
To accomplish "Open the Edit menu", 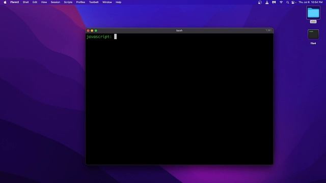I will coord(35,2).
